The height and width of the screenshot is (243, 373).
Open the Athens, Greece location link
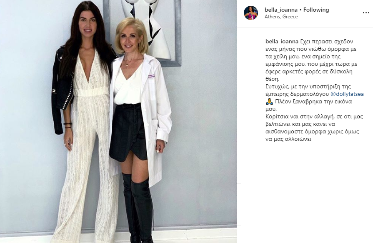coord(281,17)
